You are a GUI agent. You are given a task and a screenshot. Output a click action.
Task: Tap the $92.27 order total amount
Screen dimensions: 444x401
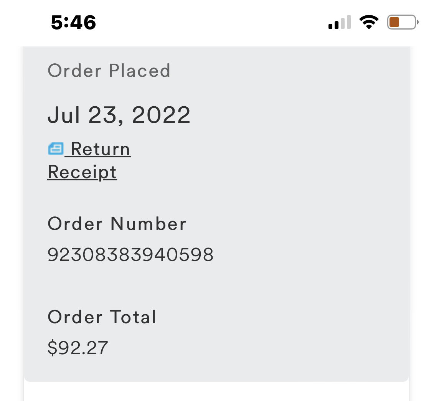point(78,348)
